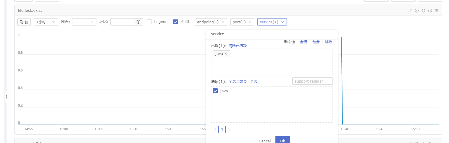Click the 包含 dynamic value link
This screenshot has height=143, width=449.
coord(316,42)
